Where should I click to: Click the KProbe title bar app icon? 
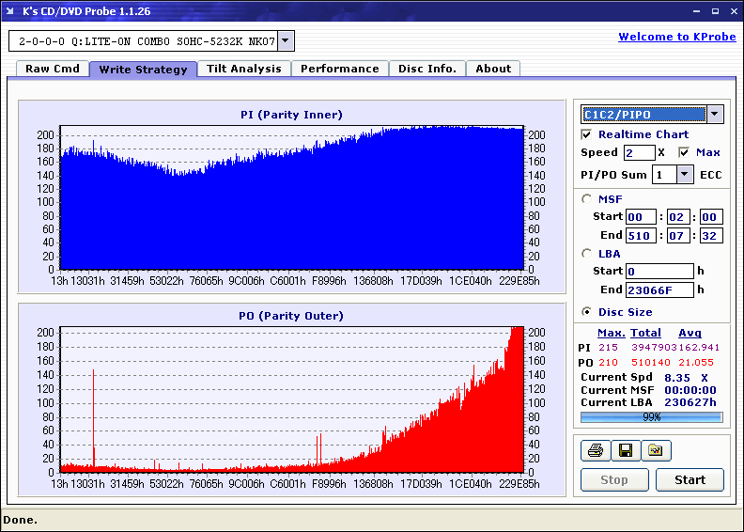click(10, 11)
